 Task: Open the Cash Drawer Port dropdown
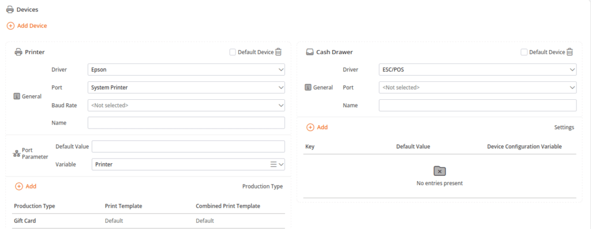click(x=477, y=87)
